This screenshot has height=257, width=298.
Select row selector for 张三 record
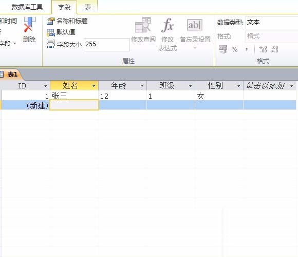(x=1, y=96)
